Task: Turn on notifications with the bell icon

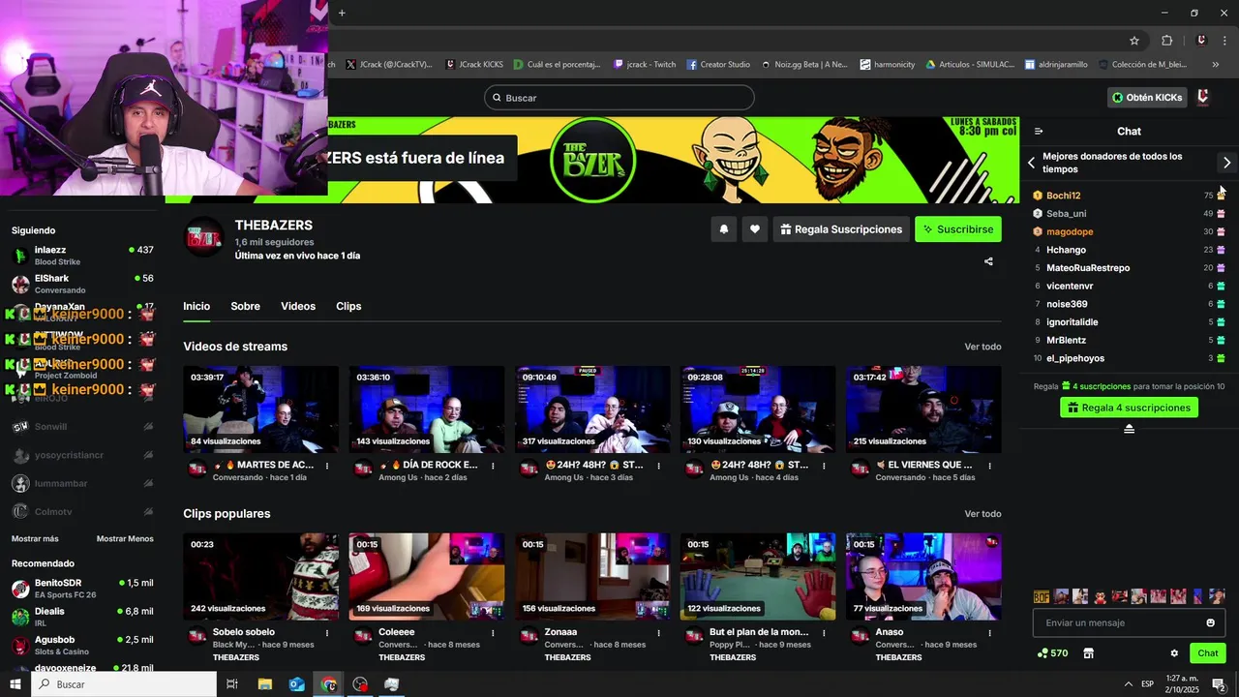Action: (723, 229)
